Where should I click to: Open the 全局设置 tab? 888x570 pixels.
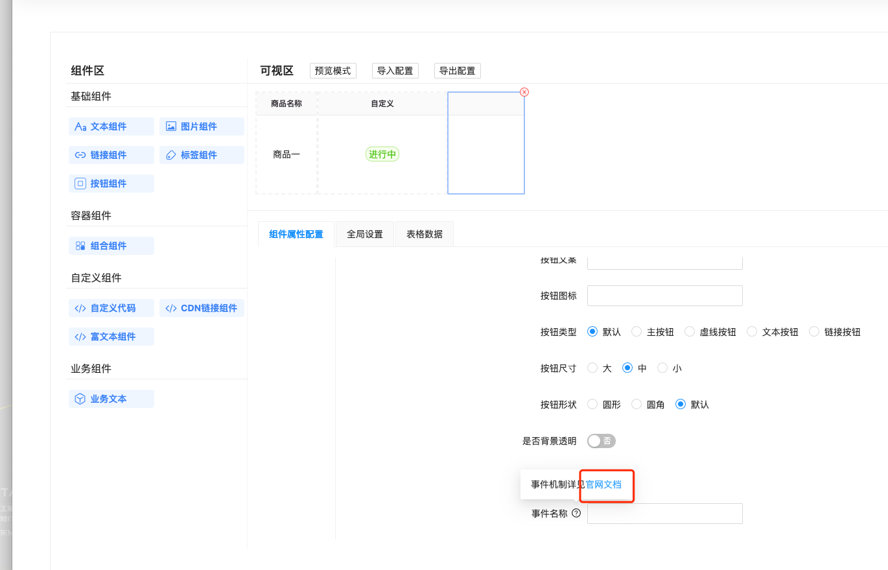click(x=365, y=234)
